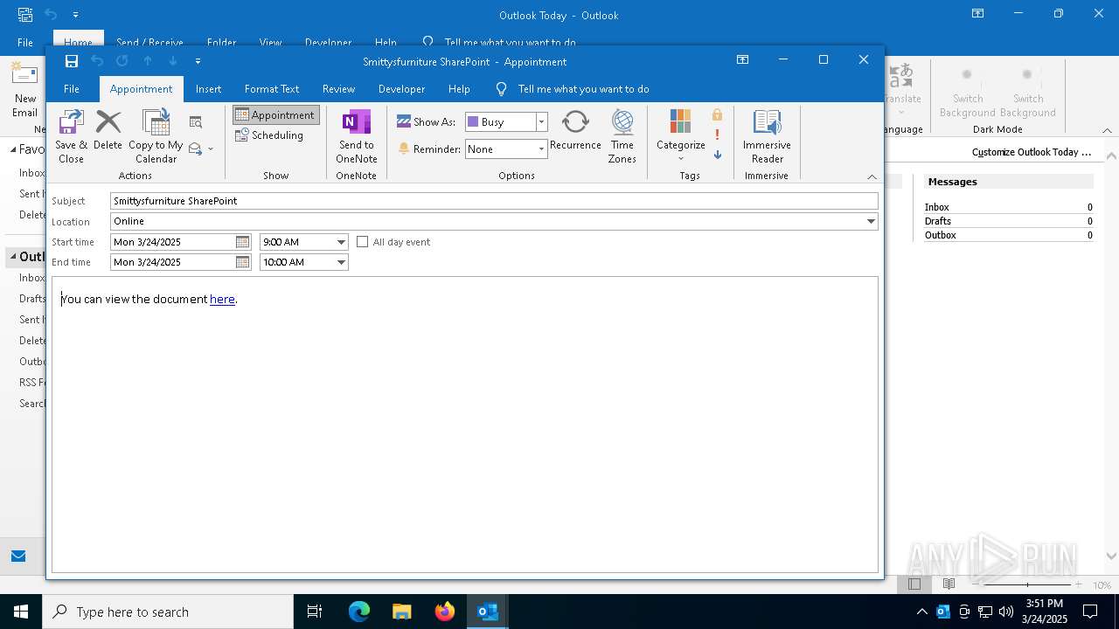Send appointment to OneNote

pyautogui.click(x=357, y=136)
